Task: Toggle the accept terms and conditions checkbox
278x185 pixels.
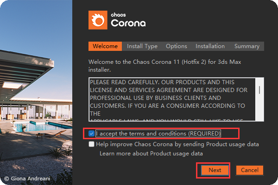Action: click(92, 134)
